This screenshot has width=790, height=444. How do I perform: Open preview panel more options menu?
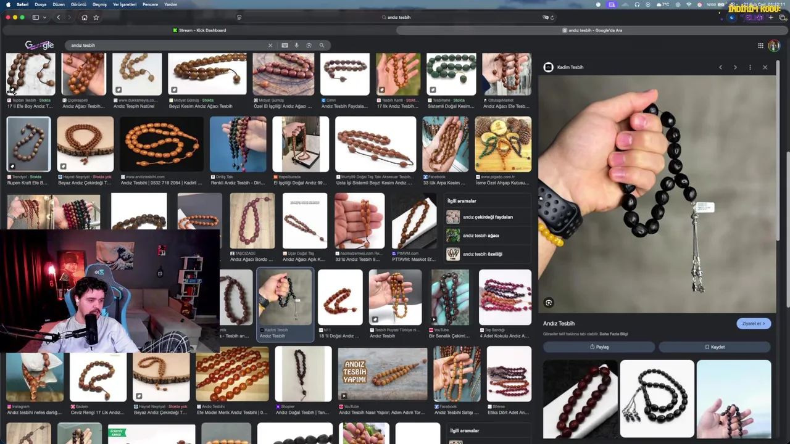750,67
